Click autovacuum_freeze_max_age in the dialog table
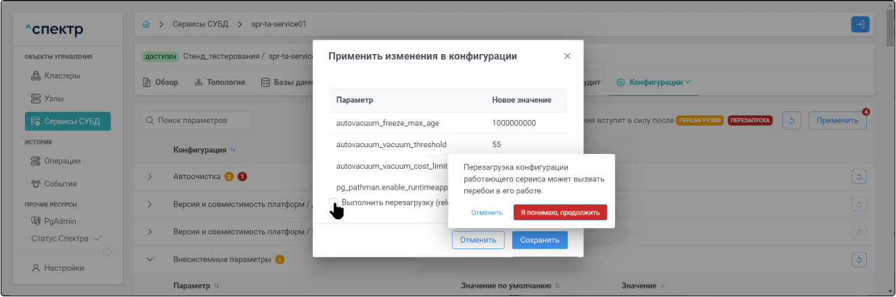Image resolution: width=896 pixels, height=297 pixels. 388,124
